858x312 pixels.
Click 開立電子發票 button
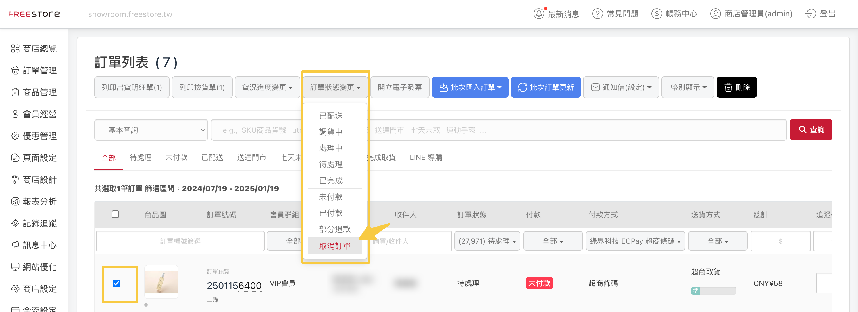(400, 87)
